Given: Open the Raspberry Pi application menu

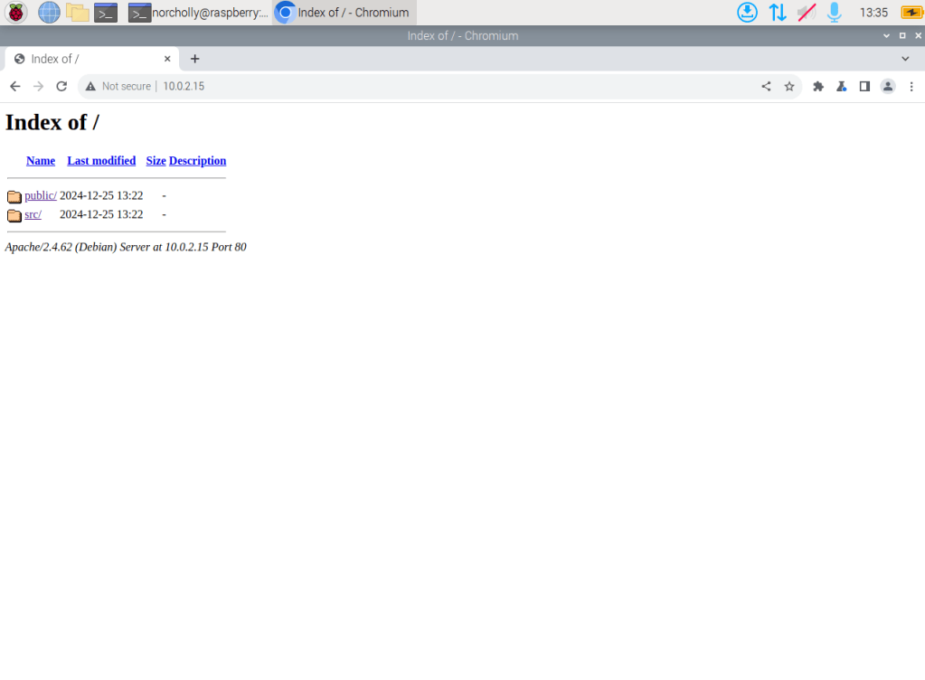Looking at the screenshot, I should tap(16, 13).
